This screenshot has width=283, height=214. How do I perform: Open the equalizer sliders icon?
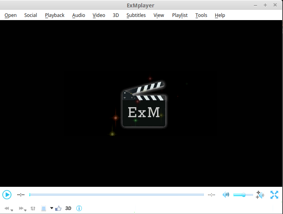coord(33,208)
